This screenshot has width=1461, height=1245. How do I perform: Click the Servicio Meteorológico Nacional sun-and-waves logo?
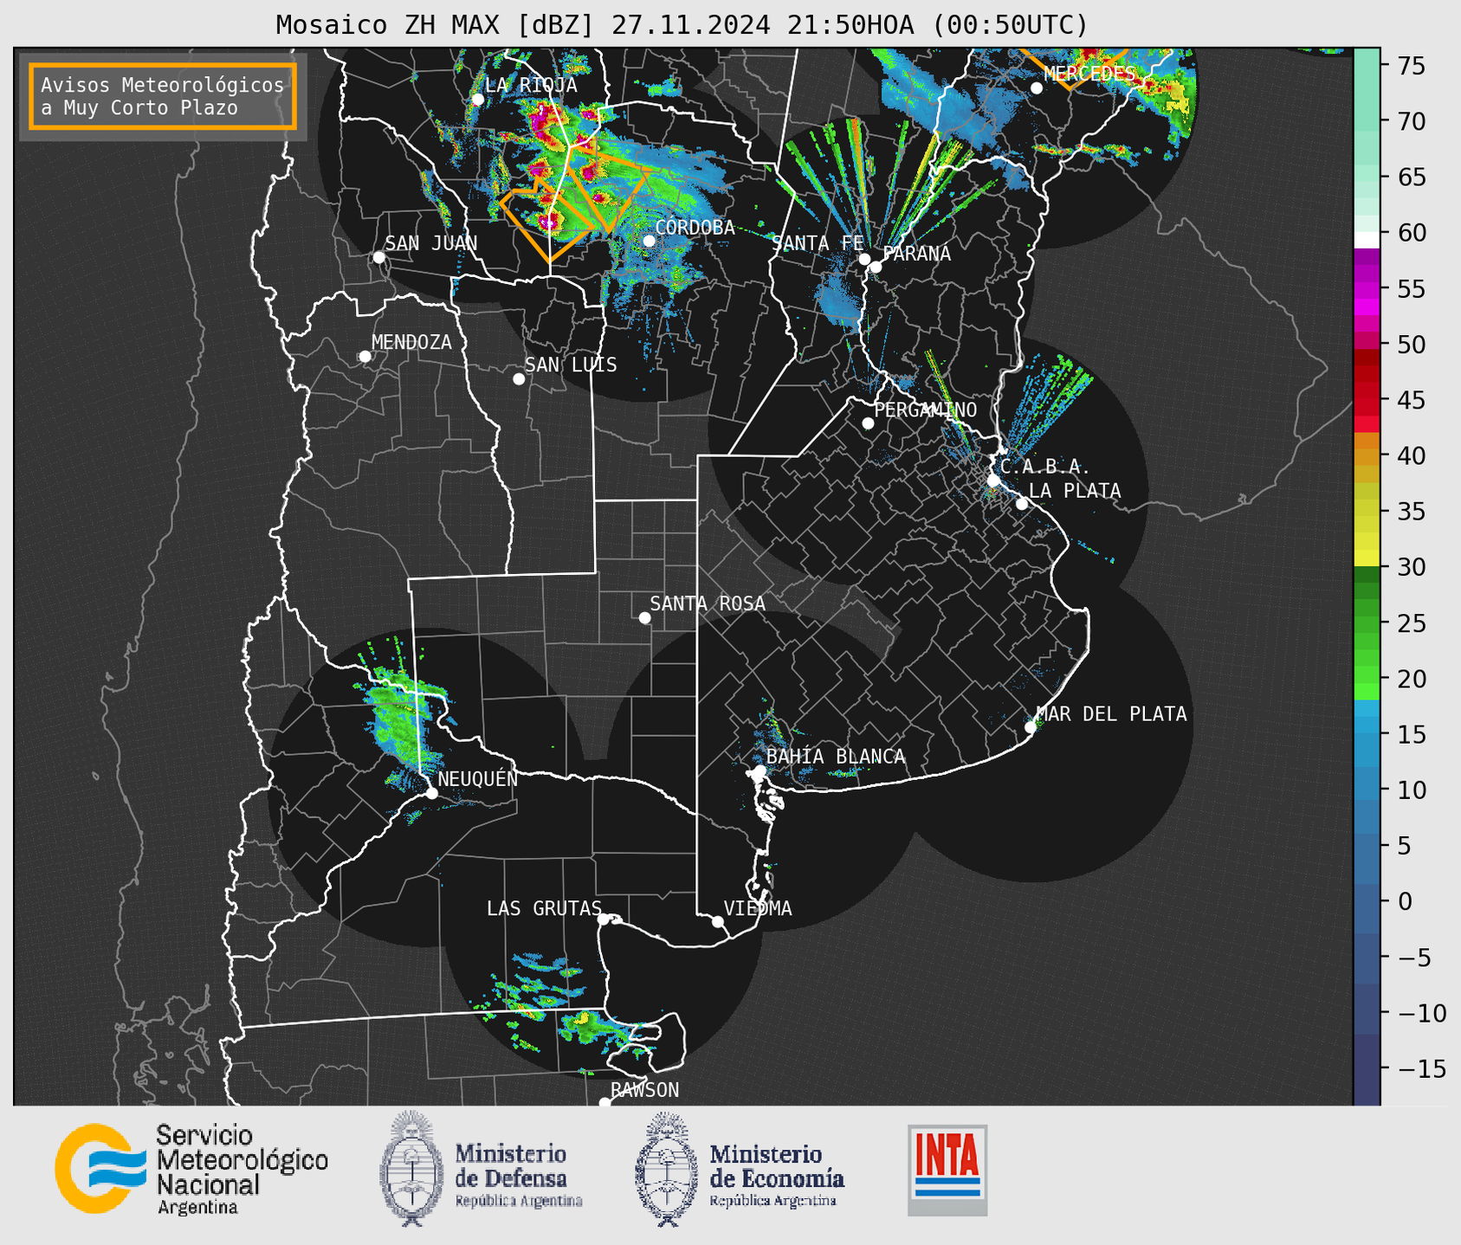[100, 1168]
